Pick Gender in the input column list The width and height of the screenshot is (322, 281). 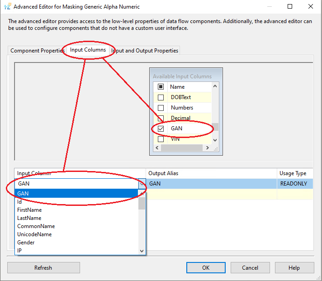tap(26, 243)
